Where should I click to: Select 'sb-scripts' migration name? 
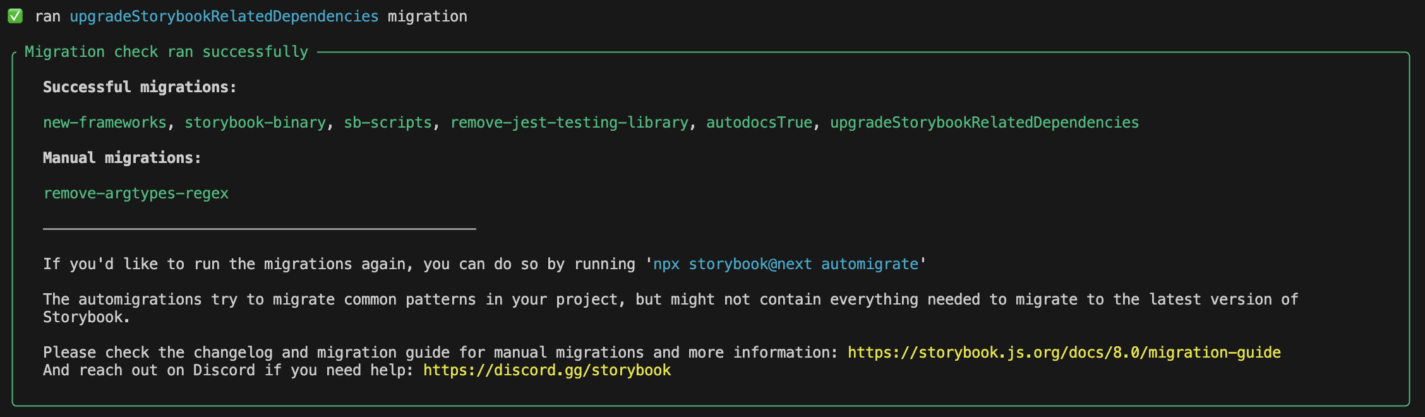(388, 123)
